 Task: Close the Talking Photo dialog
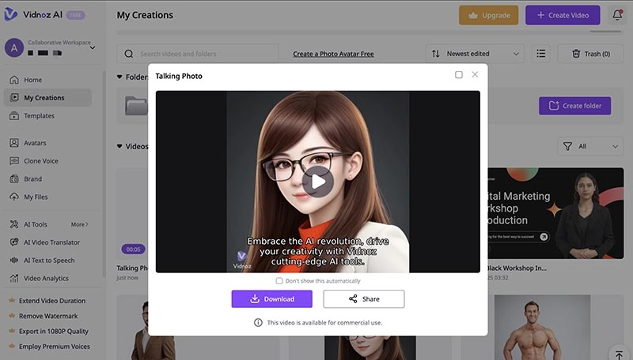click(x=475, y=75)
